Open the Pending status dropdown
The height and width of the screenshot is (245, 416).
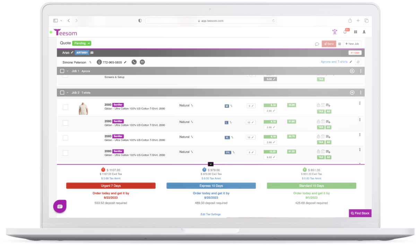tap(81, 43)
